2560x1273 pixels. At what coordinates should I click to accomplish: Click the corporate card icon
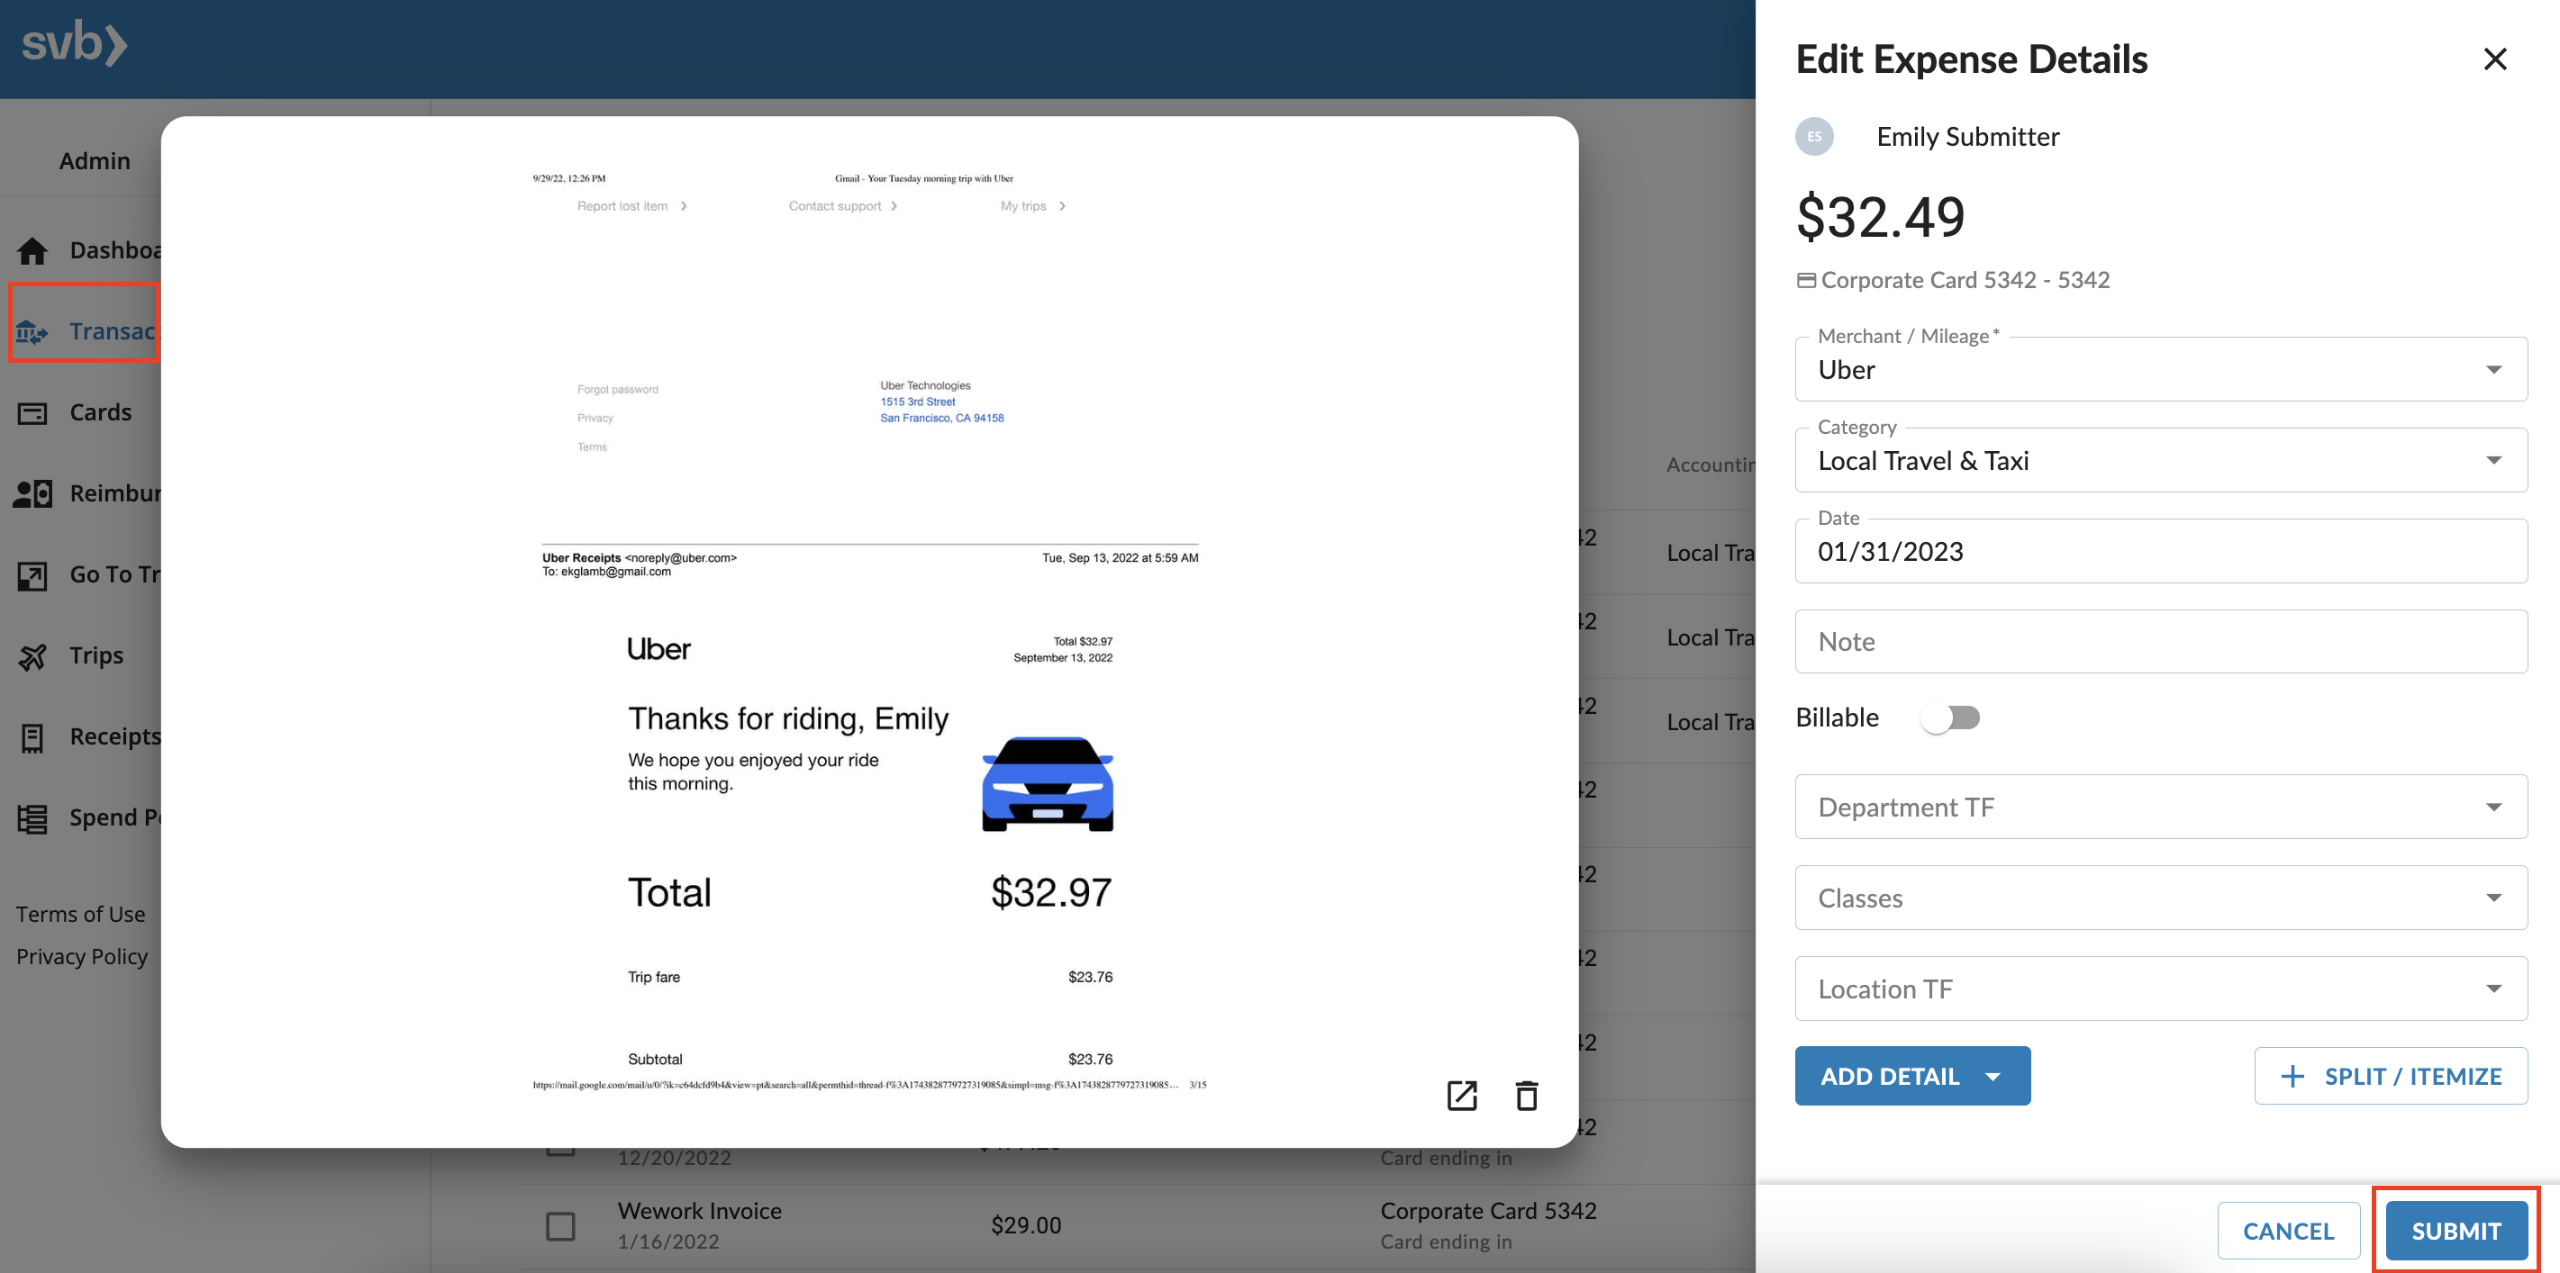point(1806,280)
